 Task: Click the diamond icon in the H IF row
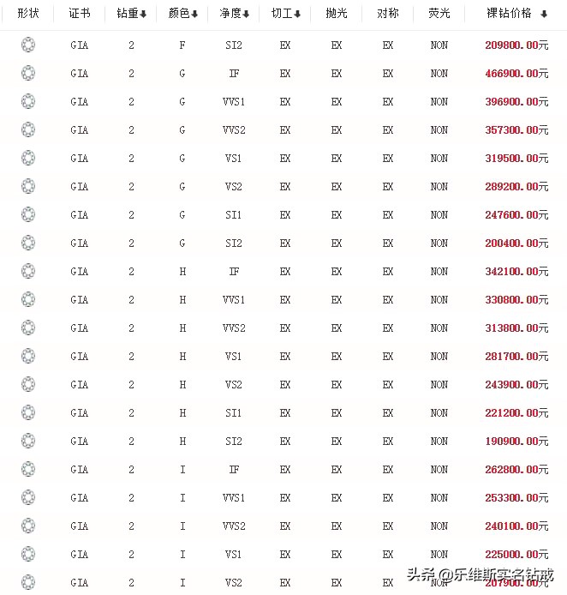[28, 272]
